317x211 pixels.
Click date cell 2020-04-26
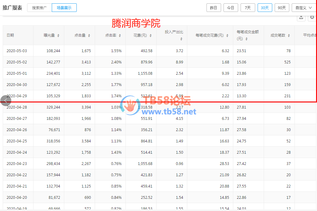click(x=17, y=130)
